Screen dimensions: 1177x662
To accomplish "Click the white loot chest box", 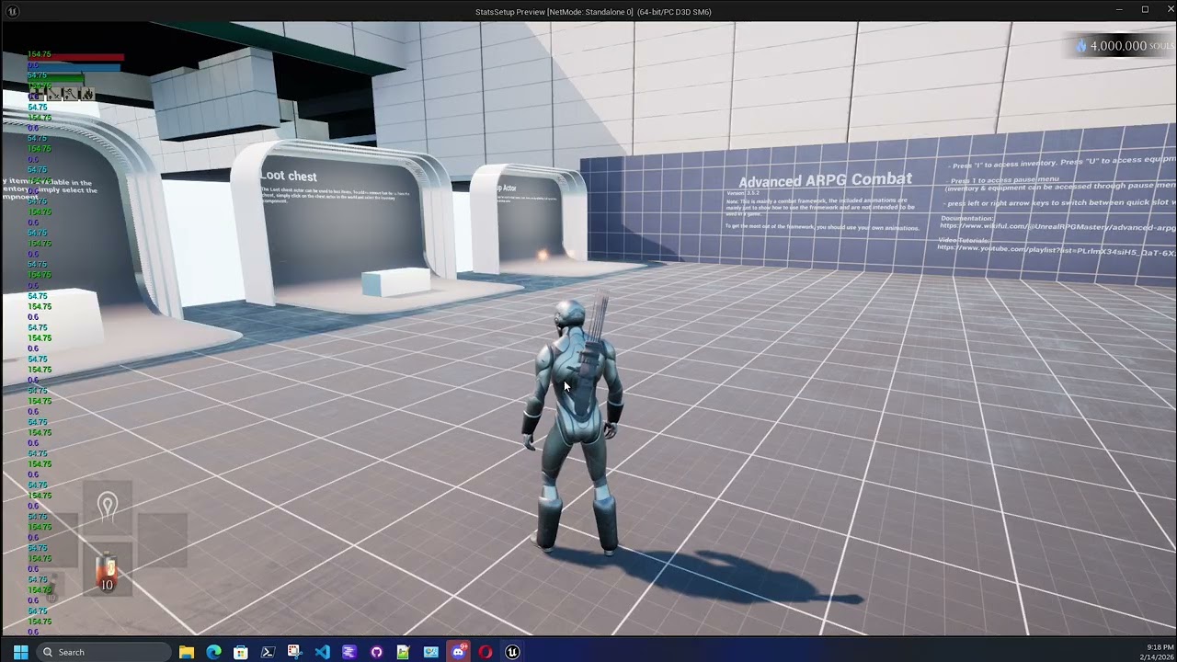I will click(395, 281).
